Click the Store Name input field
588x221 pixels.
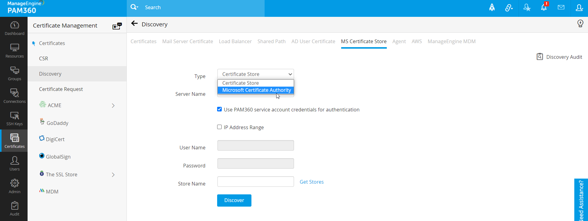(255, 182)
